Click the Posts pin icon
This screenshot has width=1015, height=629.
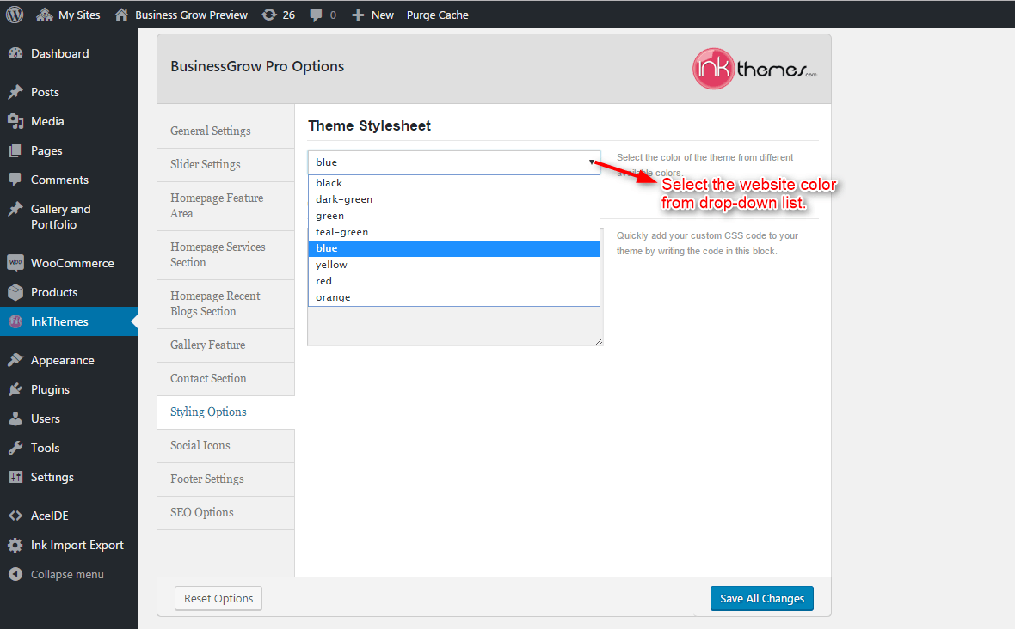coord(15,92)
